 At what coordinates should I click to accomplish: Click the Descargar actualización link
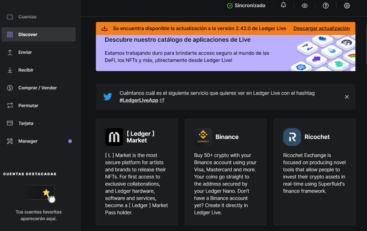click(x=321, y=28)
